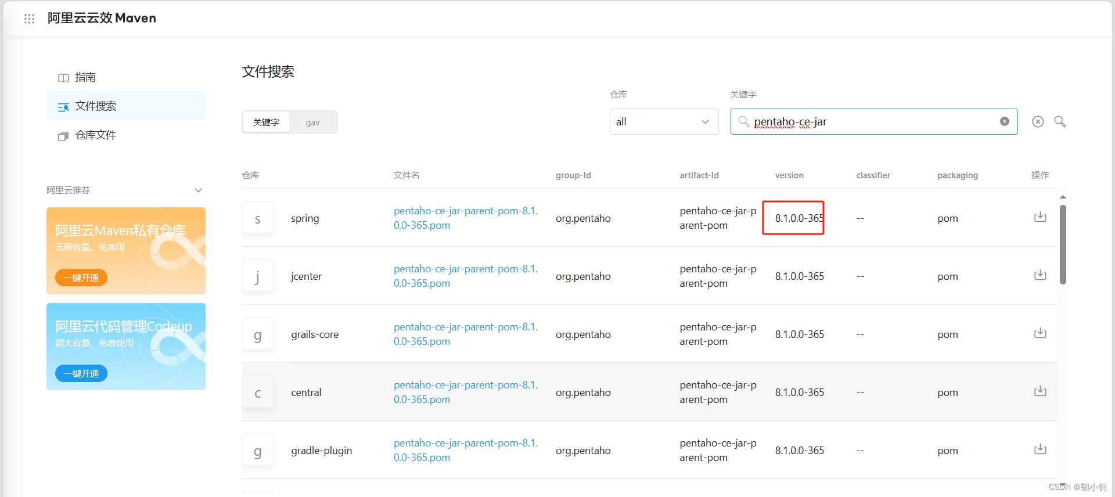This screenshot has height=497, width=1115.
Task: Open the 阿里云代码管理Codeup banner
Action: tap(126, 347)
